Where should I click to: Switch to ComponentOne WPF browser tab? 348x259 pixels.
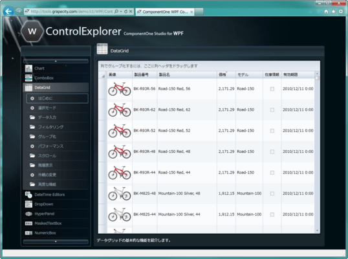(x=165, y=12)
